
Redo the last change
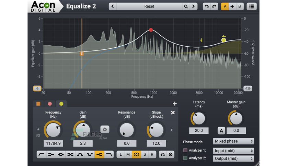point(214,7)
